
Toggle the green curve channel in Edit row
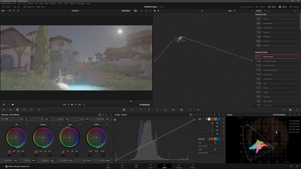(215, 119)
